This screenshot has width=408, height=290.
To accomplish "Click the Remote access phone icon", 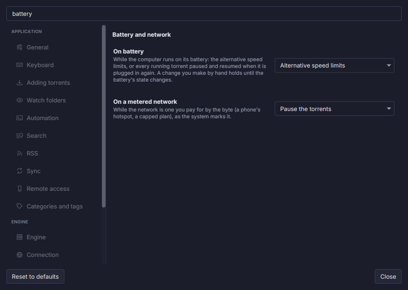I will (19, 188).
